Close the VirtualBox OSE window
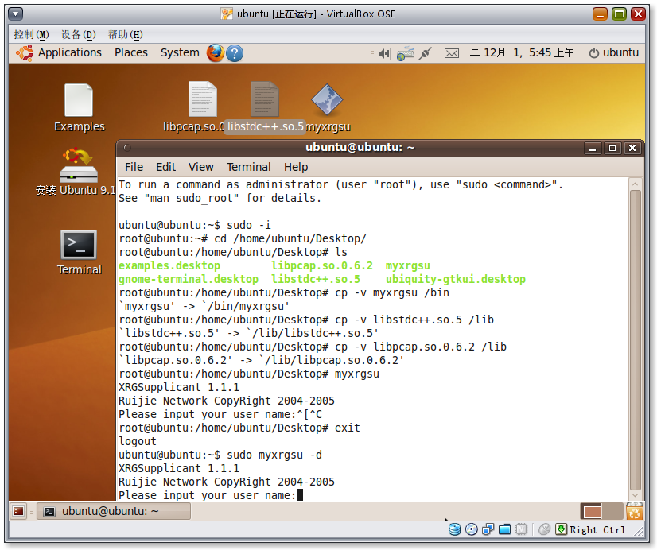This screenshot has width=657, height=550. (x=638, y=14)
